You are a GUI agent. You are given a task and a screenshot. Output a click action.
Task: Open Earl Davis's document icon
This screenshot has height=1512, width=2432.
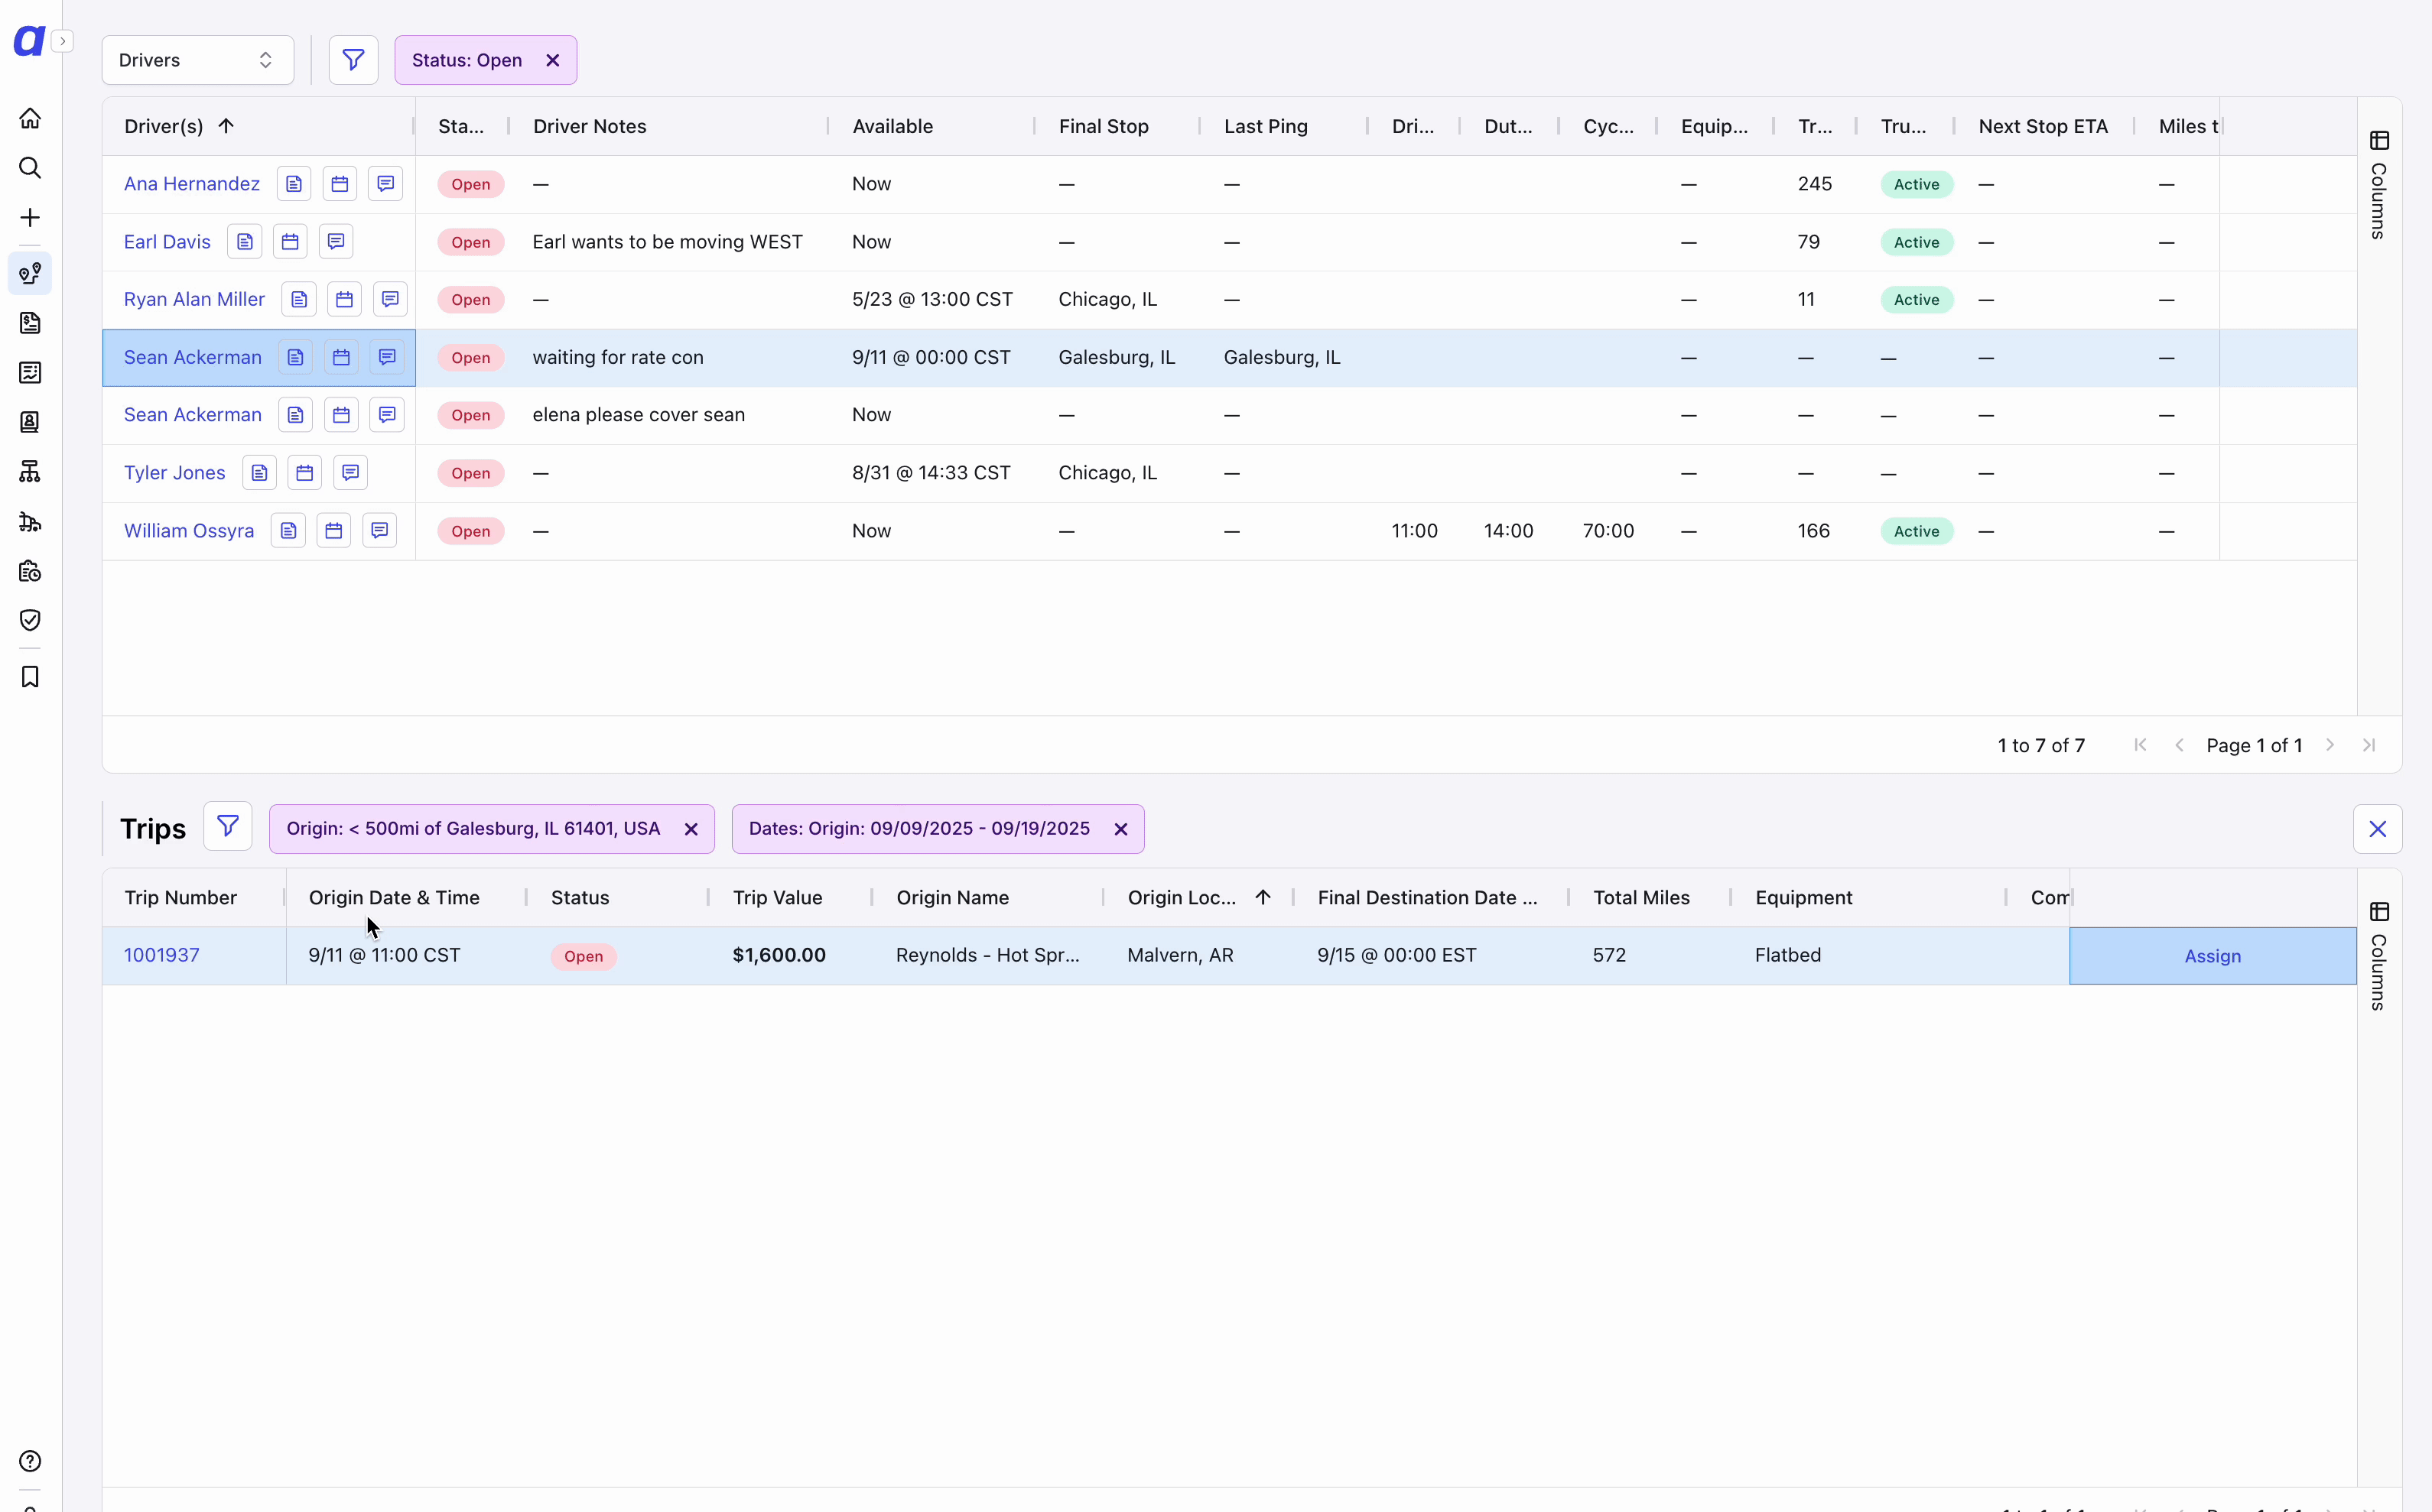[245, 242]
